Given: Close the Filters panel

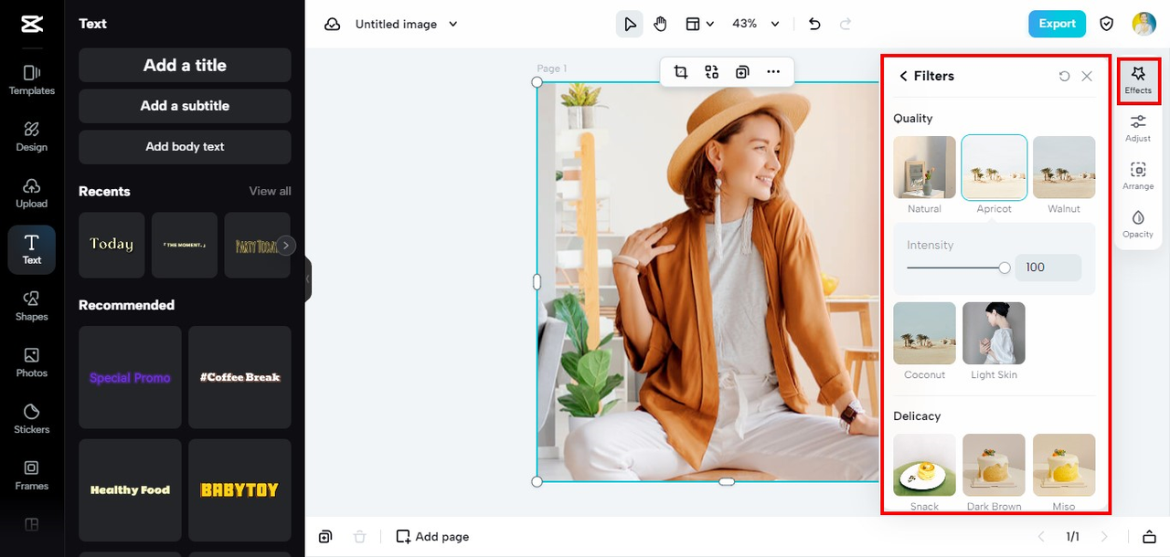Looking at the screenshot, I should point(1087,77).
